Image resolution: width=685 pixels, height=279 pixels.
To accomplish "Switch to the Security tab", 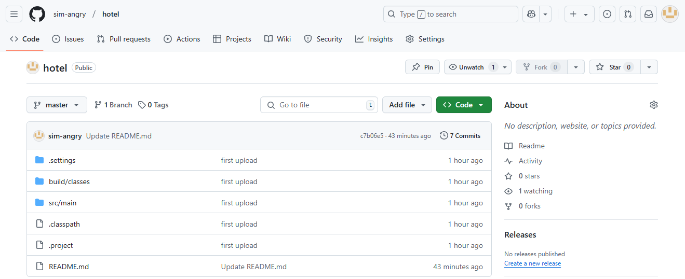I will (323, 39).
